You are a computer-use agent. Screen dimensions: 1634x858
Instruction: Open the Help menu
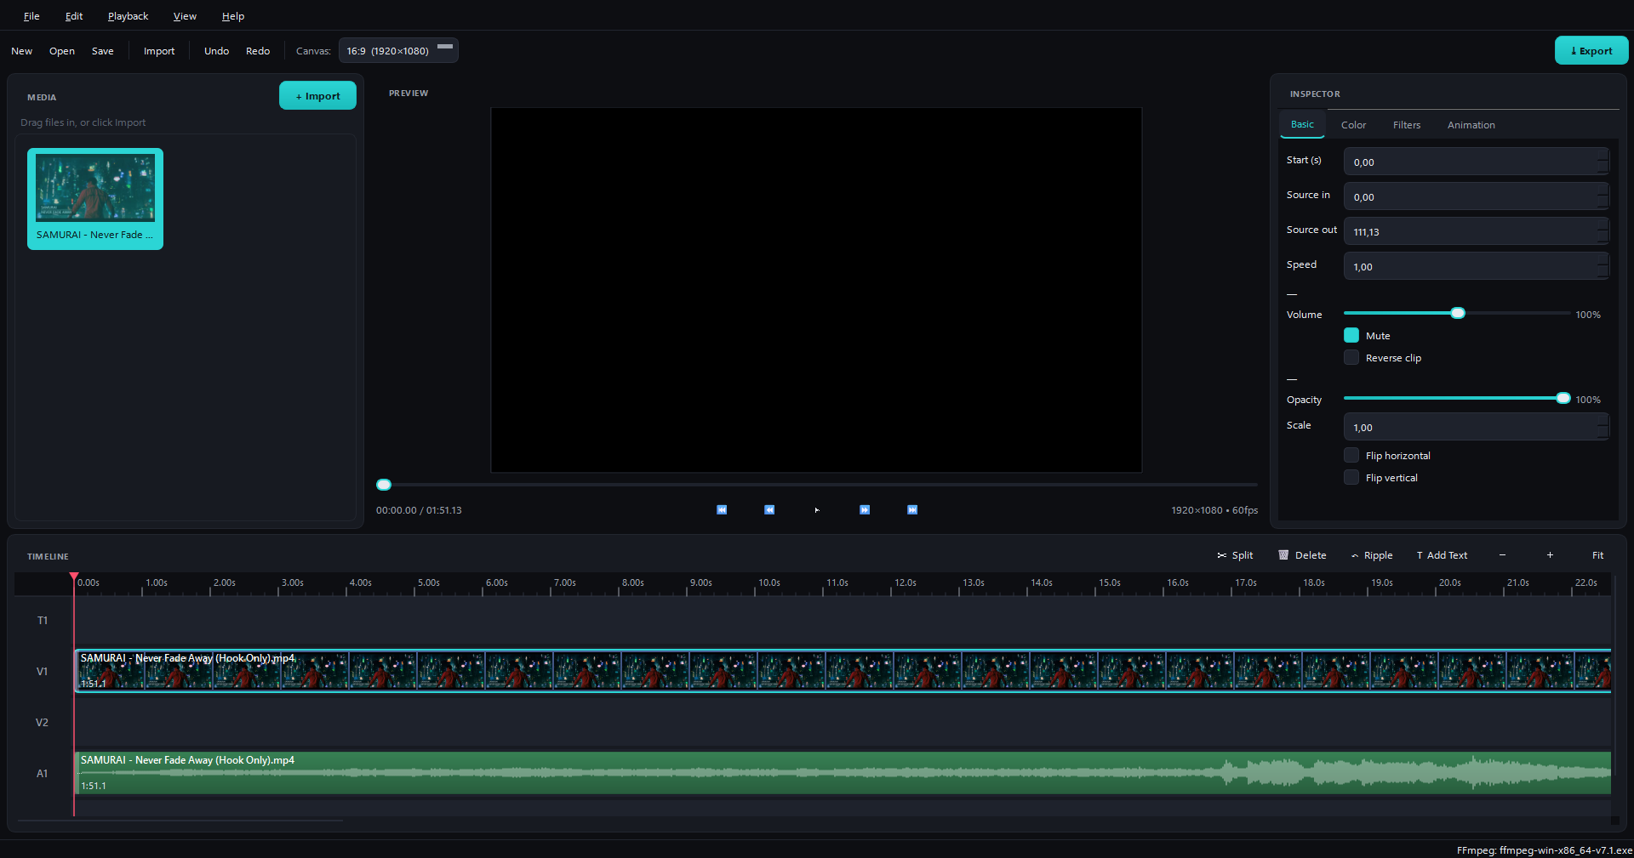[233, 16]
